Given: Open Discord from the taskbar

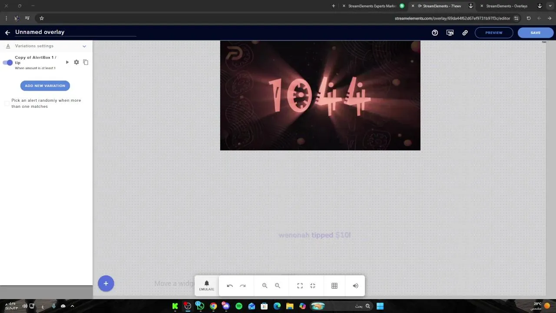Looking at the screenshot, I should (226, 306).
